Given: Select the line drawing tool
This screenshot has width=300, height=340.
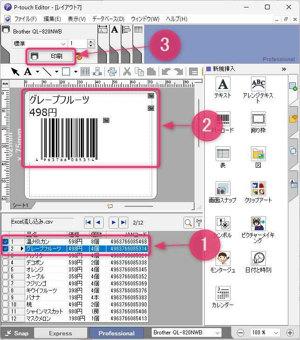Looking at the screenshot, I should [47, 72].
